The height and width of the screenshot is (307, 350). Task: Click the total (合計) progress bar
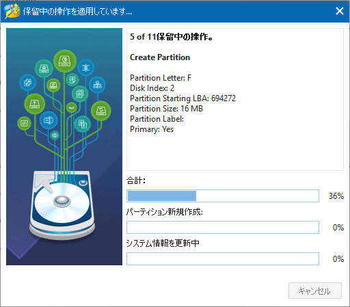tap(223, 196)
